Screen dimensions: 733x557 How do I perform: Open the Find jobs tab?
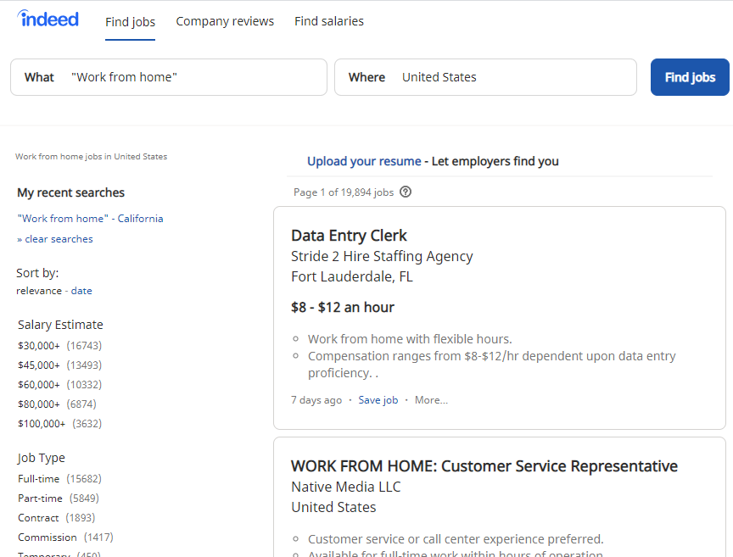click(x=130, y=22)
